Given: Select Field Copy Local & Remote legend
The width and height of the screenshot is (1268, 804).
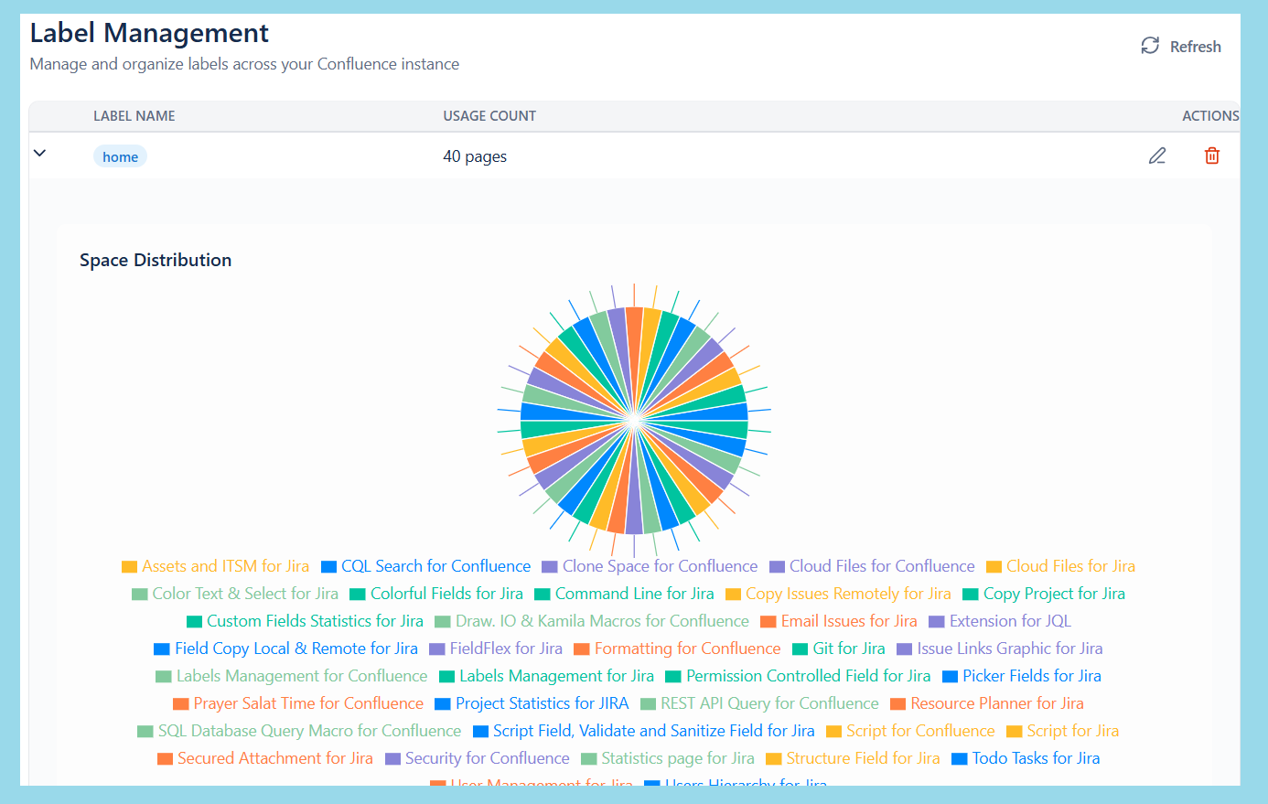Looking at the screenshot, I should pyautogui.click(x=286, y=649).
